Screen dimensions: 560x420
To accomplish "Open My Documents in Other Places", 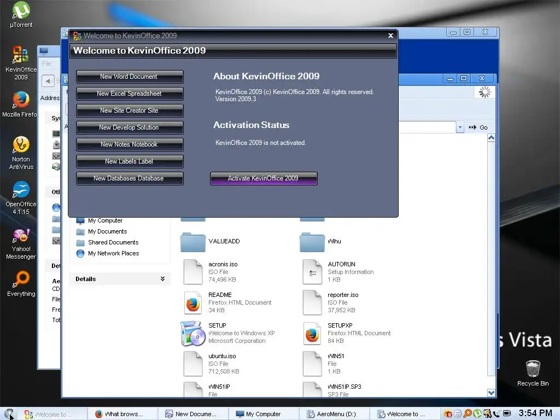I will pyautogui.click(x=102, y=231).
